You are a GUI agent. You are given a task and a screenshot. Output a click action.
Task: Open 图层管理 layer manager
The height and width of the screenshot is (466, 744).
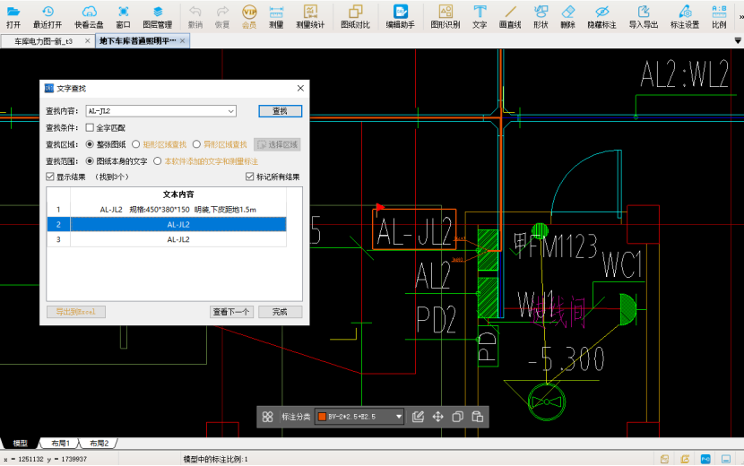click(x=157, y=16)
